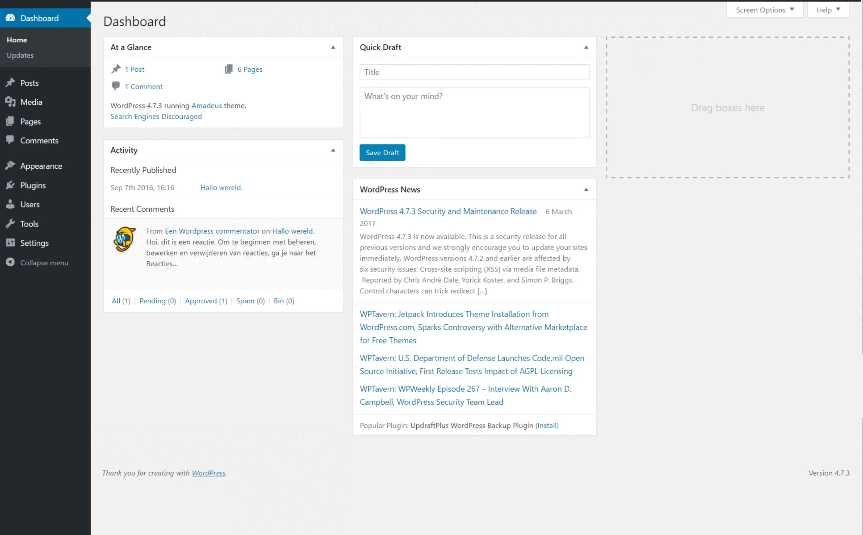863x535 pixels.
Task: Open Hallo wereld under Recently Published
Action: [221, 188]
